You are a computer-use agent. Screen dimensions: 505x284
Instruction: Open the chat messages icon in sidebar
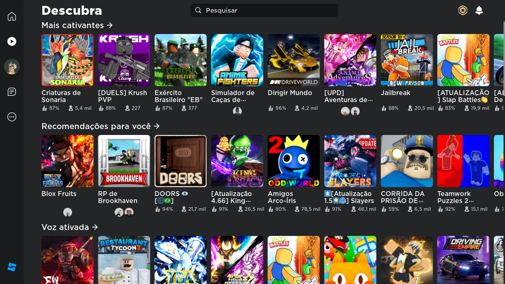pos(12,92)
